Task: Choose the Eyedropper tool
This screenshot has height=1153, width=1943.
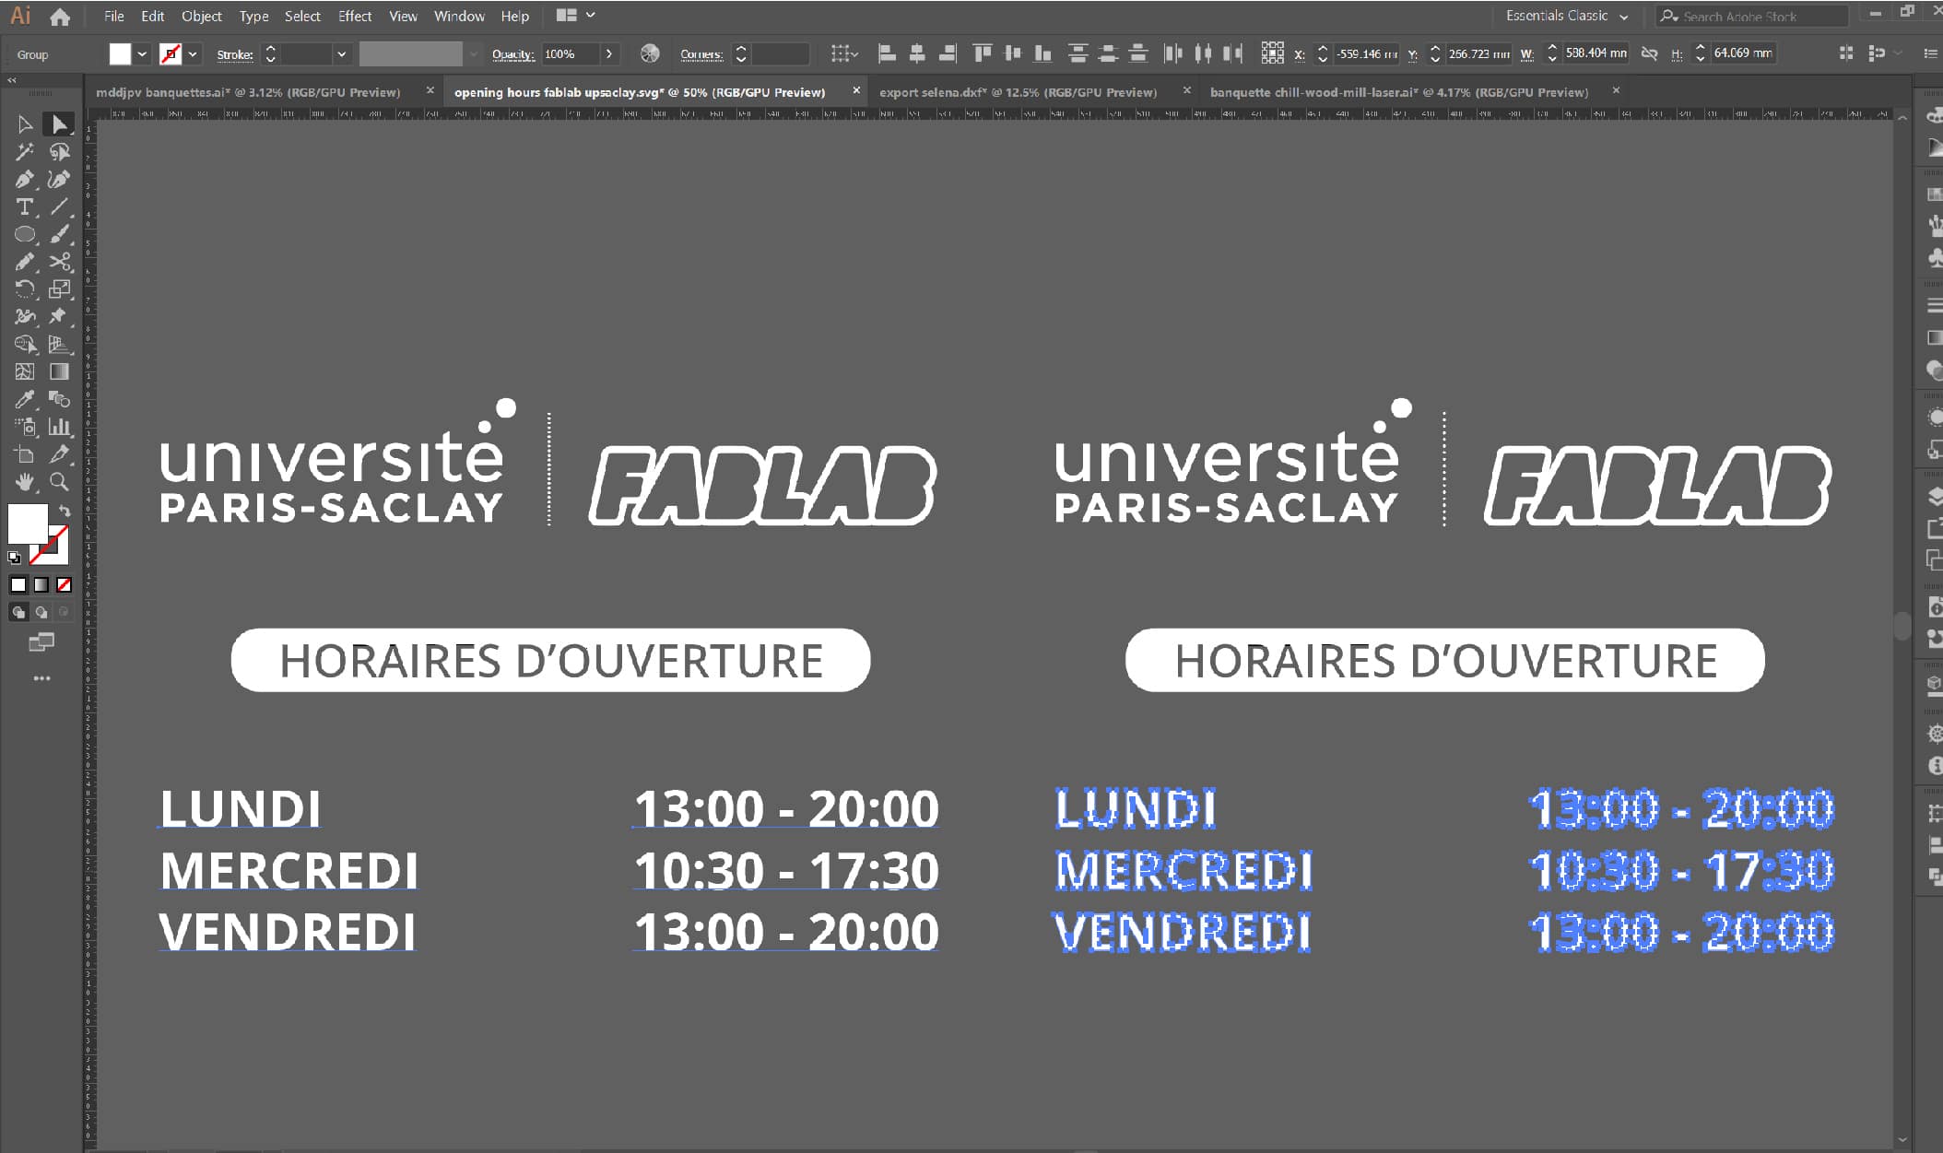Action: click(25, 399)
